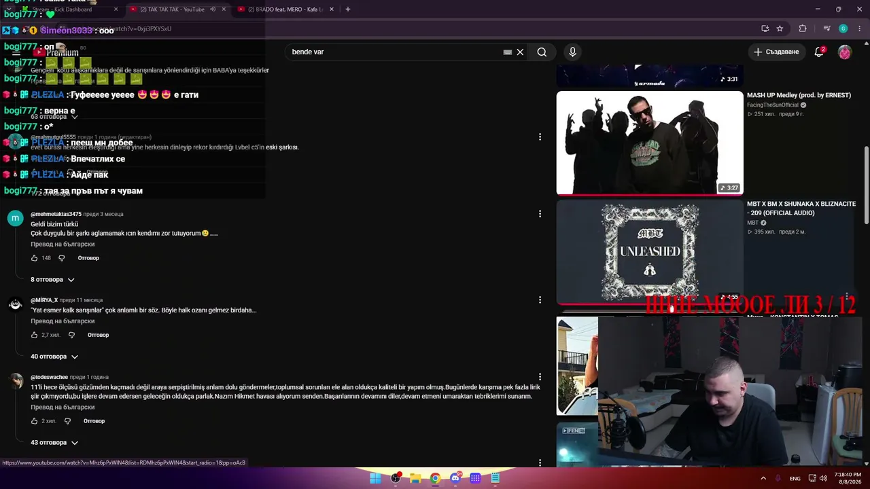This screenshot has width=870, height=489.
Task: Open options menu for @todeswachee comment
Action: pyautogui.click(x=540, y=377)
